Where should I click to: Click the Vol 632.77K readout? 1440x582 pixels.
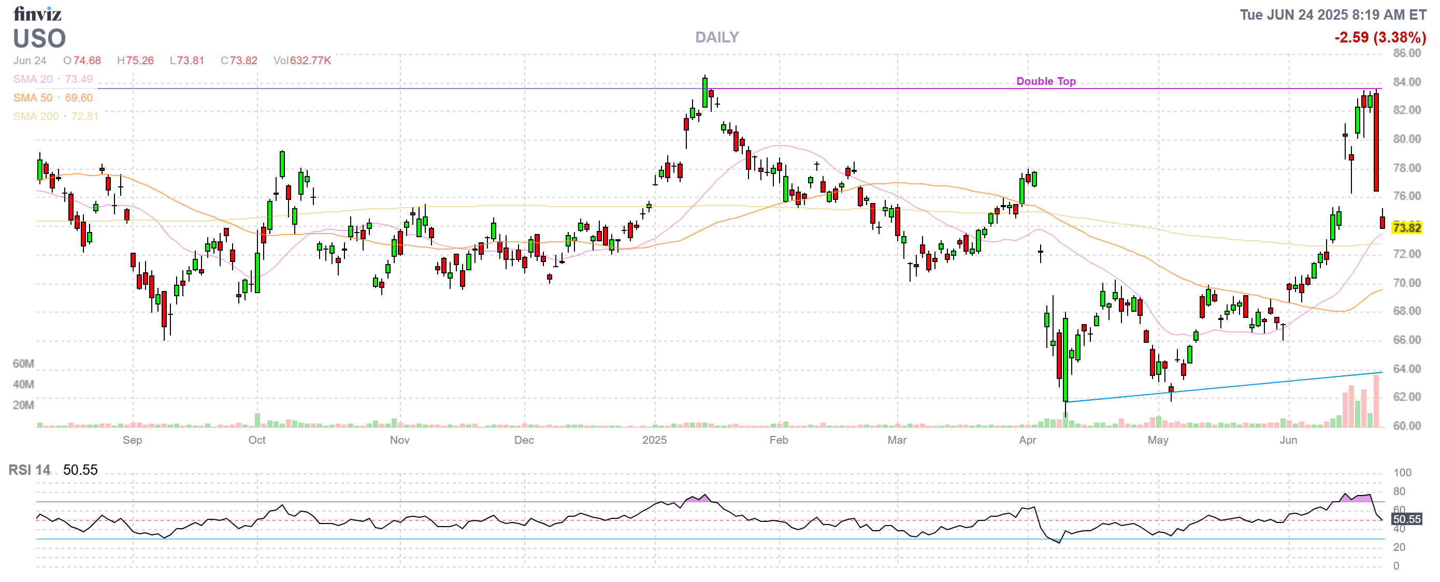302,60
